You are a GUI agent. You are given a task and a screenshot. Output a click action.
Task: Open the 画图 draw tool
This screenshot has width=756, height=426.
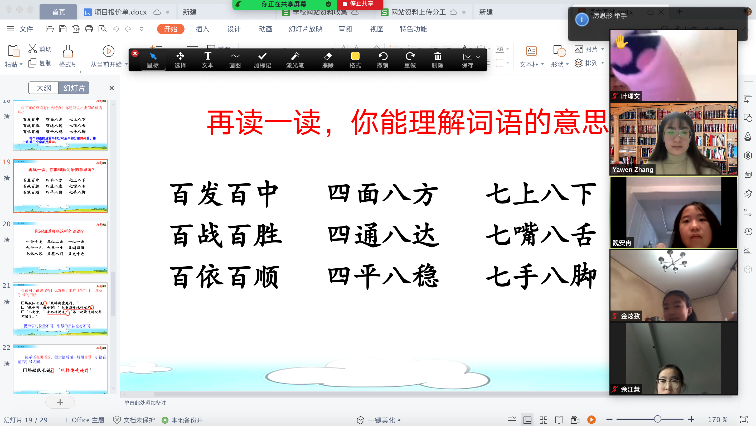click(x=235, y=60)
